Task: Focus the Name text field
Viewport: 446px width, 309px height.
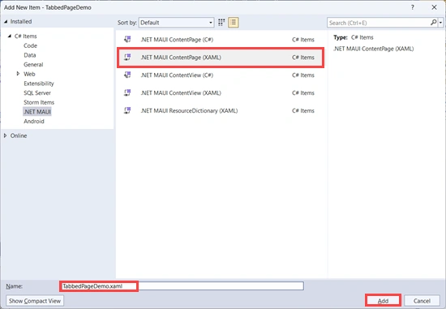Action: (182, 286)
